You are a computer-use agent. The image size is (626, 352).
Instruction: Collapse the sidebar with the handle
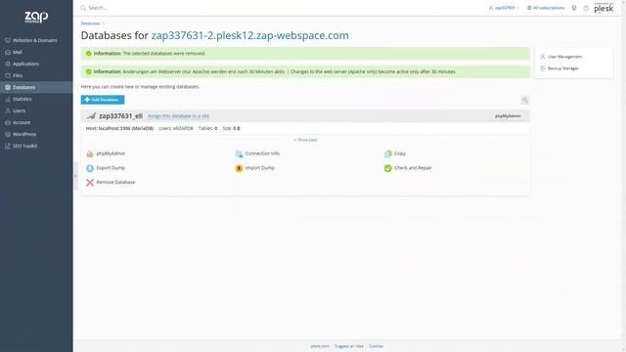click(x=75, y=176)
